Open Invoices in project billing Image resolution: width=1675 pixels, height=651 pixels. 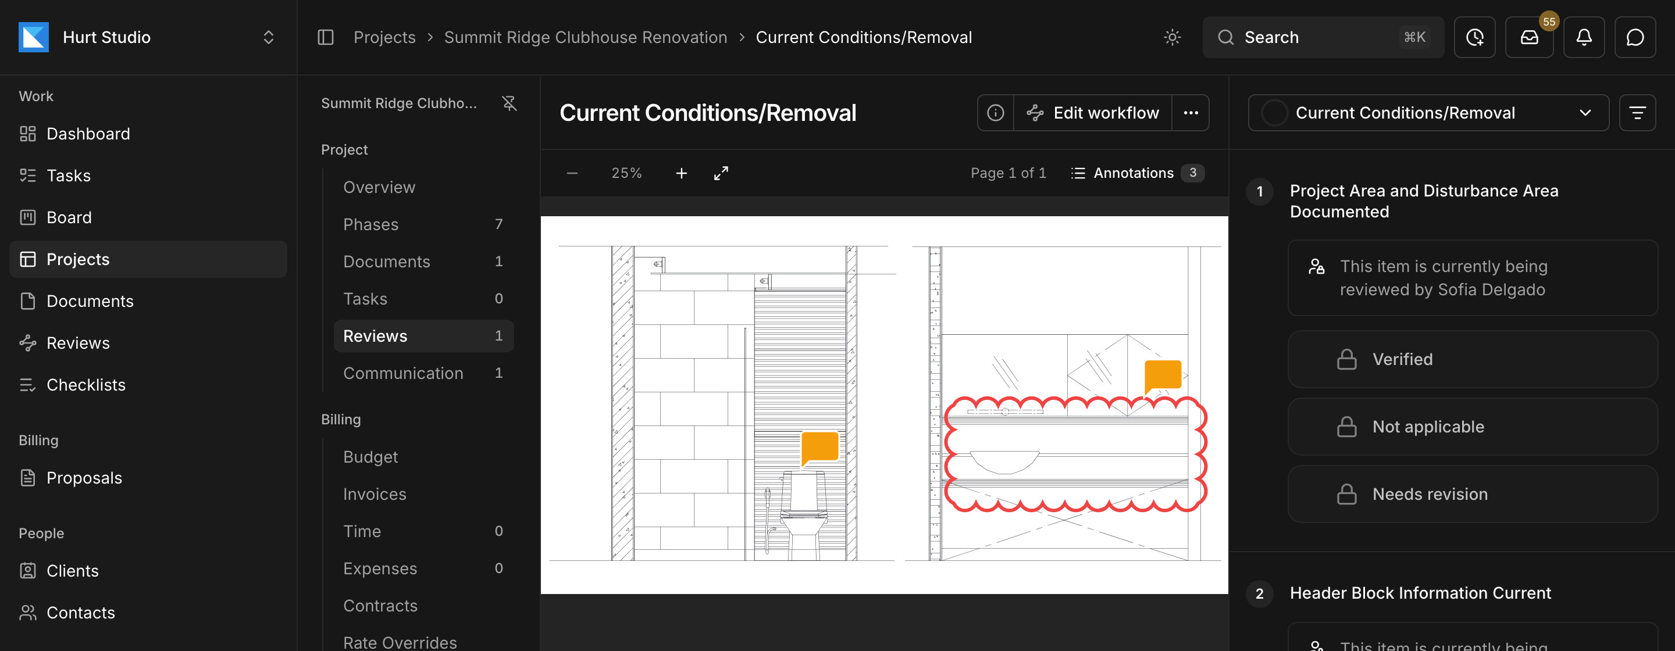pos(423,494)
